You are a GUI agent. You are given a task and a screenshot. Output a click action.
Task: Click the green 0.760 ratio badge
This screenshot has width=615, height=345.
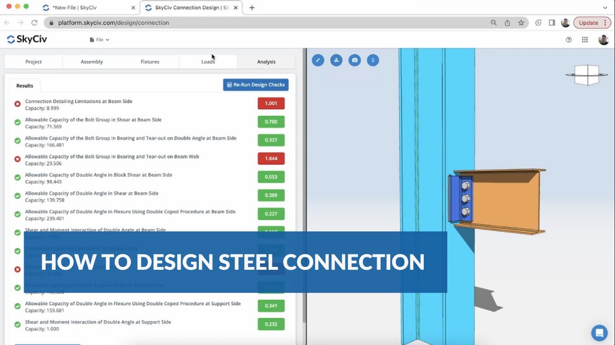click(x=271, y=122)
